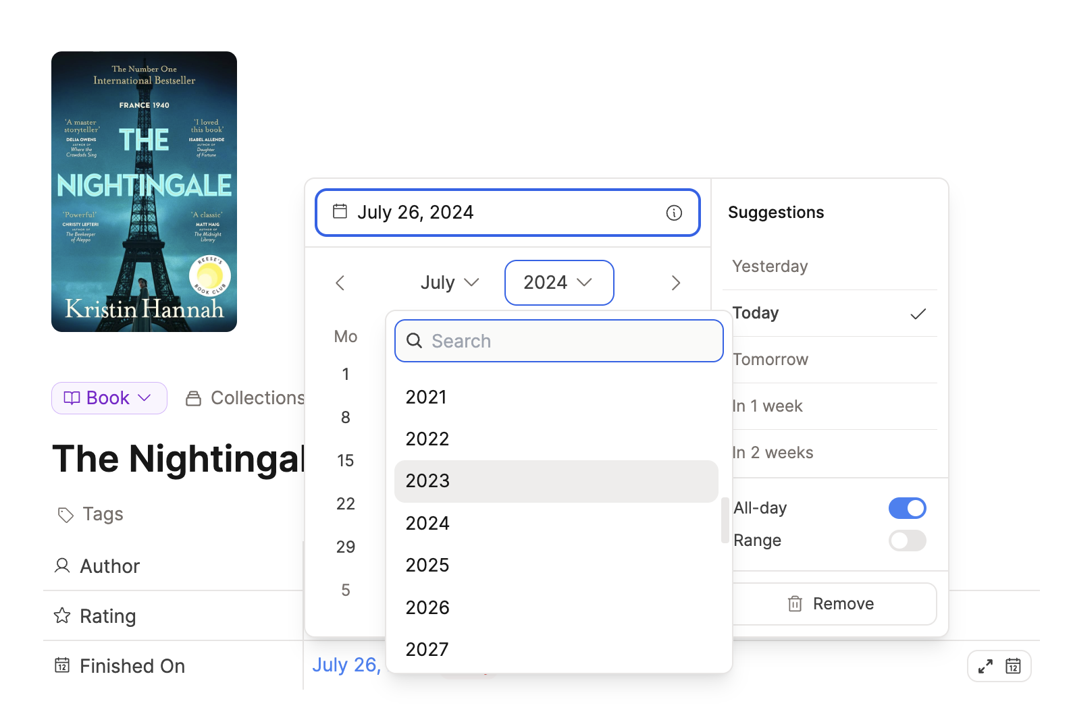
Task: Click The Nightingale book cover thumbnail
Action: click(x=144, y=192)
